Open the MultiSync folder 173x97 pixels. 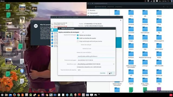click(131, 55)
